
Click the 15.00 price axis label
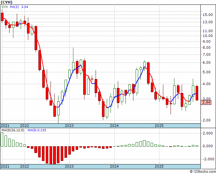(208, 15)
